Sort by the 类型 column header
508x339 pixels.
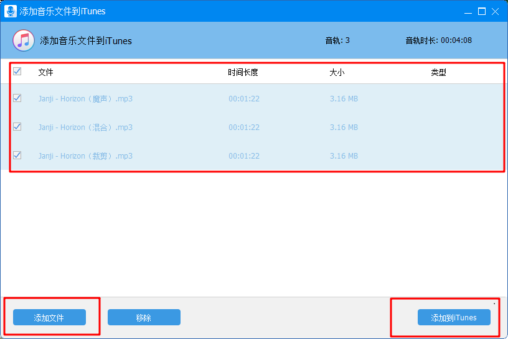point(438,72)
